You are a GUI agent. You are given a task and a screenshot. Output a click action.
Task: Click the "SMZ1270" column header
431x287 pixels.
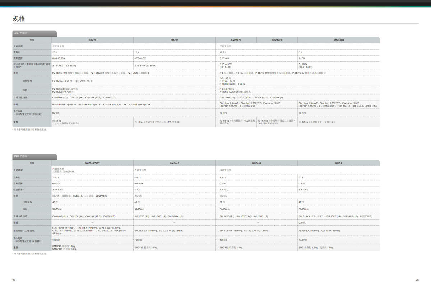tap(236, 40)
